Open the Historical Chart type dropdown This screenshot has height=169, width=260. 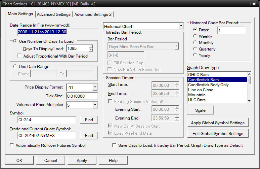coord(181,26)
